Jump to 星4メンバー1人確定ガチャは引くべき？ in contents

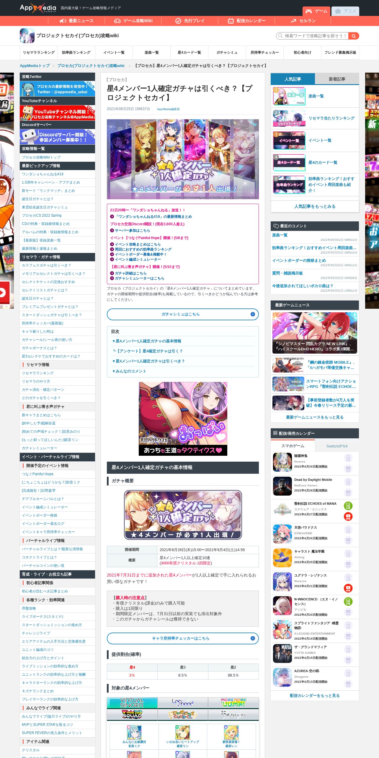click(x=148, y=361)
